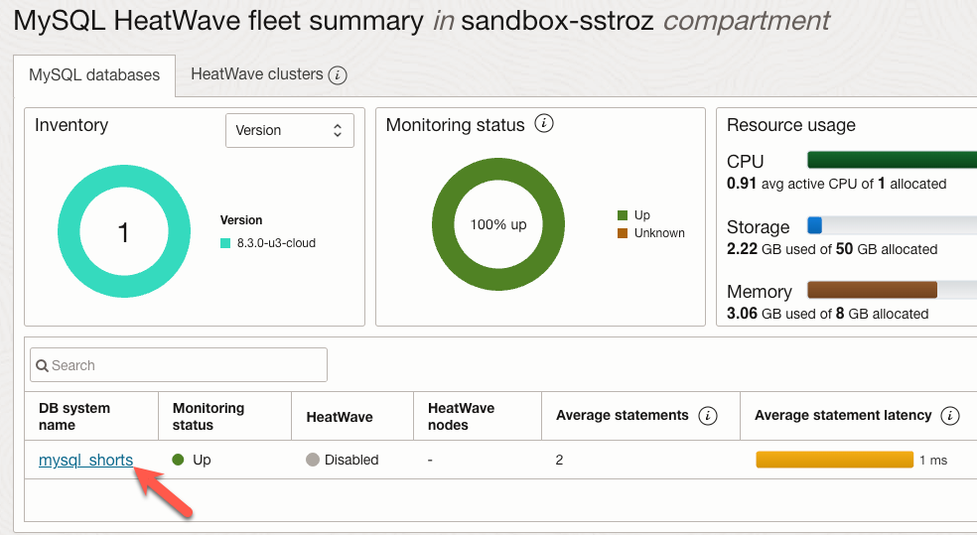Click the fleet summary page title
Screen dimensions: 977x535
pyautogui.click(x=421, y=21)
